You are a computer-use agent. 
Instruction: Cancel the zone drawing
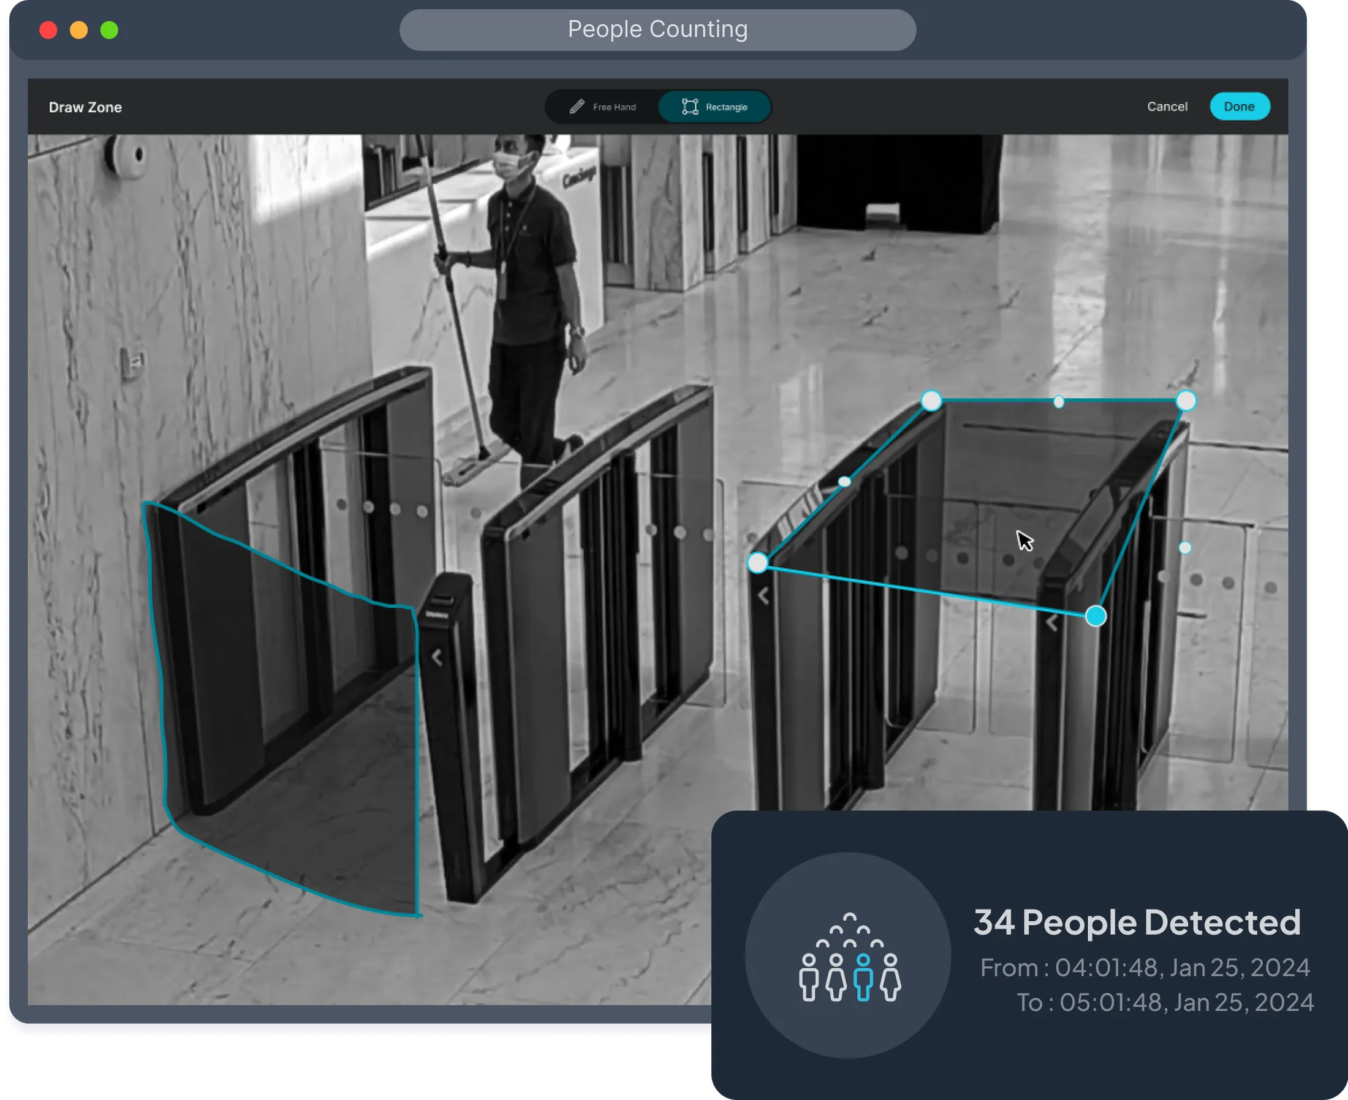(x=1167, y=107)
